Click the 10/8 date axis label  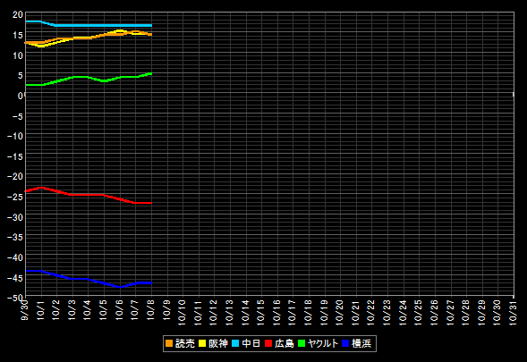(151, 309)
